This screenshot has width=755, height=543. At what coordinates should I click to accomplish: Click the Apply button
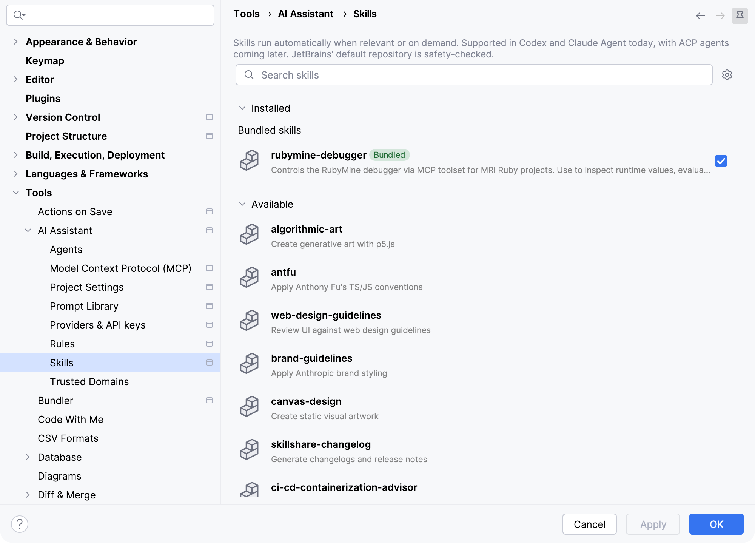653,524
